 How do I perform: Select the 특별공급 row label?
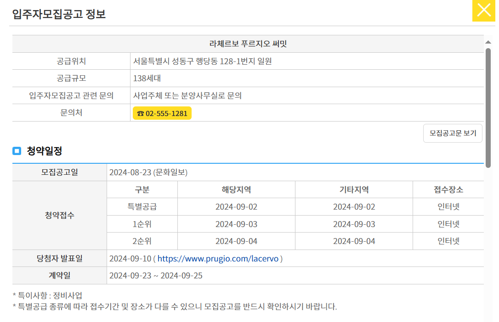[142, 206]
